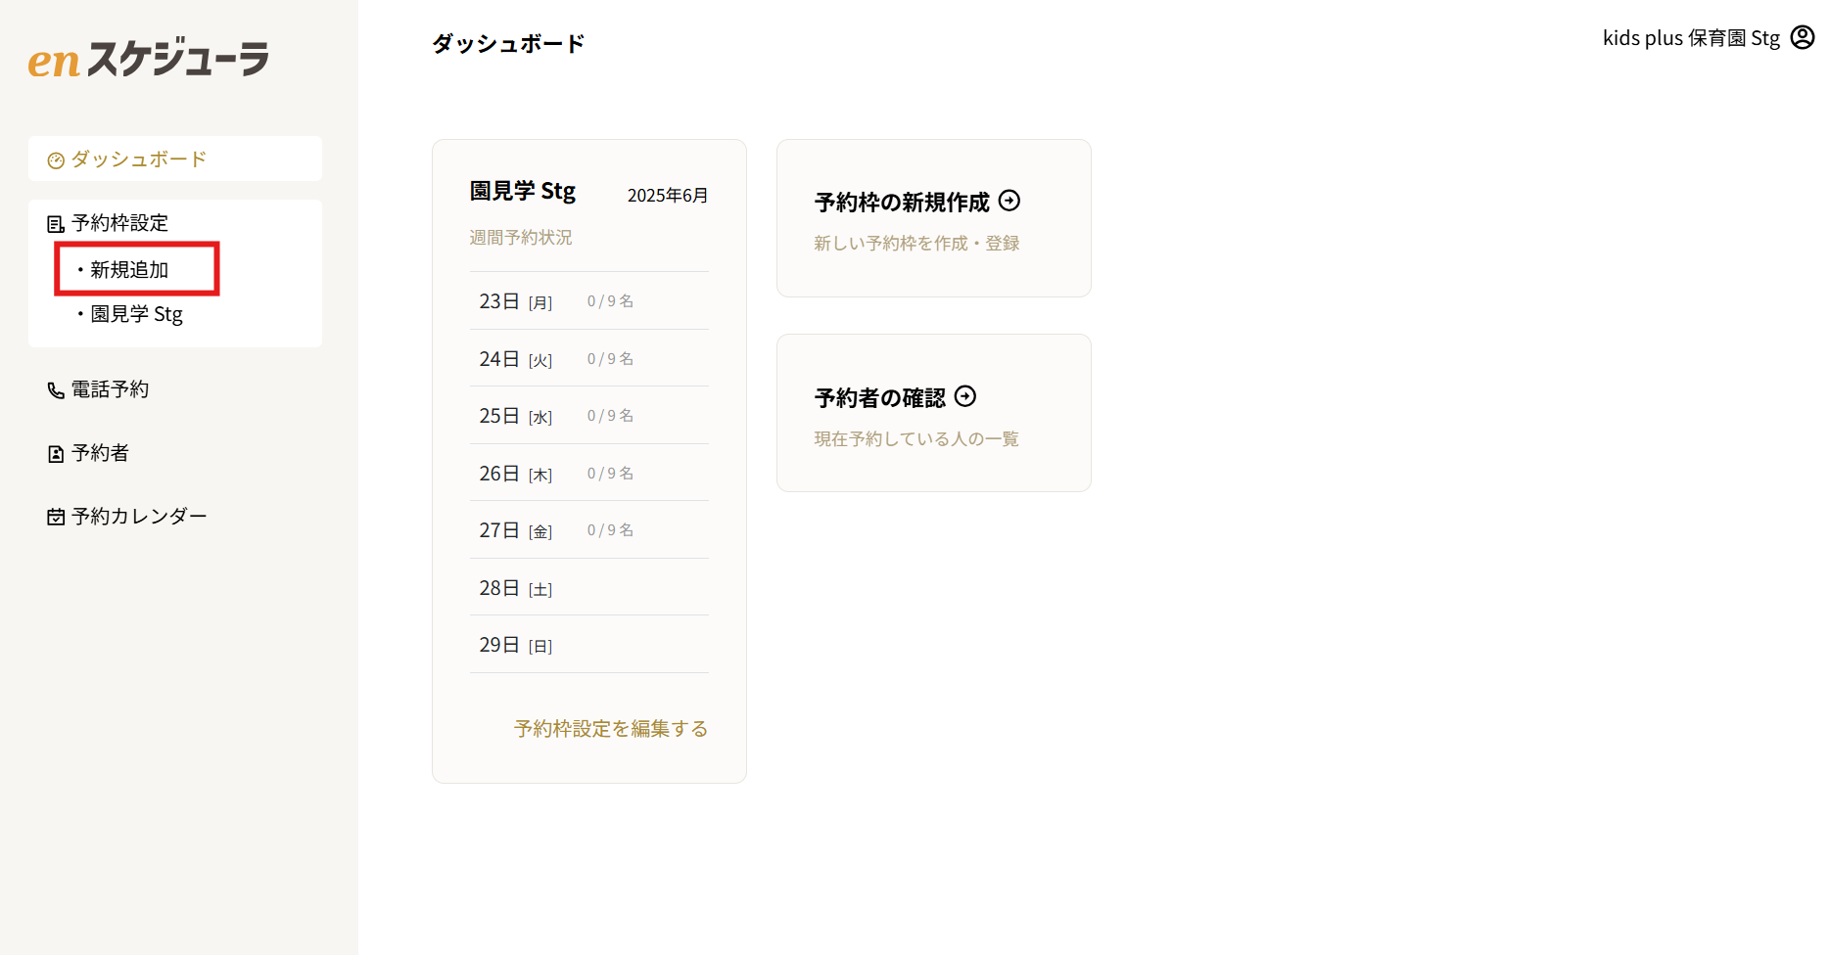This screenshot has height=955, width=1830.
Task: Click the arrow icon beside 予約枠の新規作成
Action: click(x=1009, y=201)
